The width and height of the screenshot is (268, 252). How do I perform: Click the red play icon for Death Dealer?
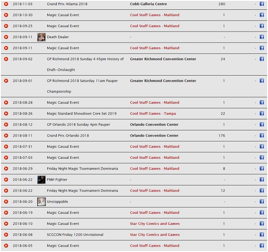[6, 37]
